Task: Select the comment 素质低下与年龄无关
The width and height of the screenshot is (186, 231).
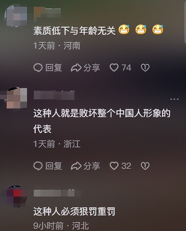Action: [x=74, y=31]
